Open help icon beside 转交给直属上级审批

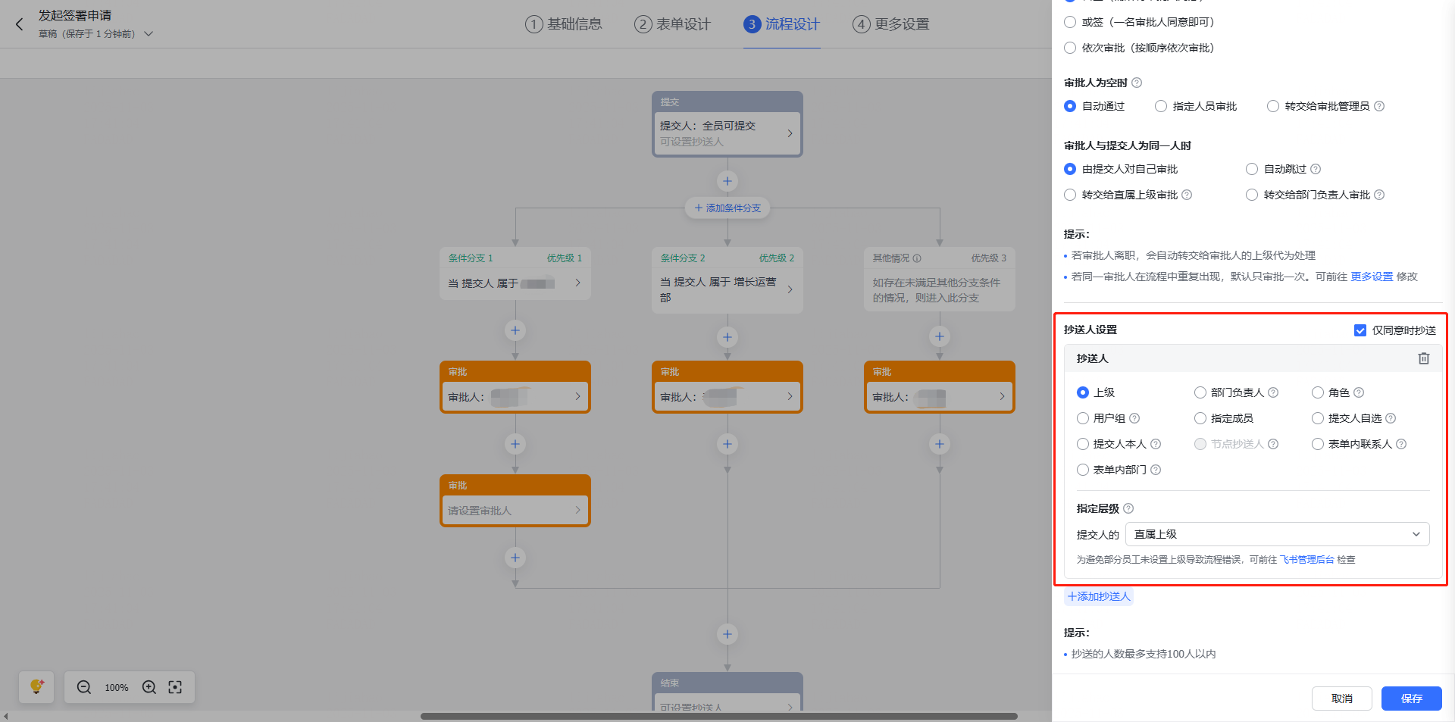[1187, 195]
